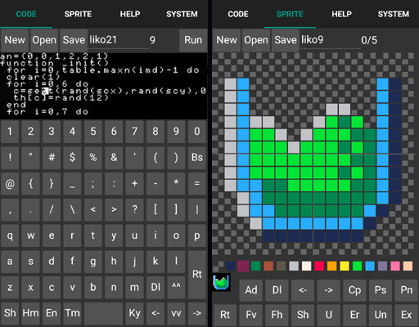
Task: Click the Un undo button
Action: tap(381, 315)
